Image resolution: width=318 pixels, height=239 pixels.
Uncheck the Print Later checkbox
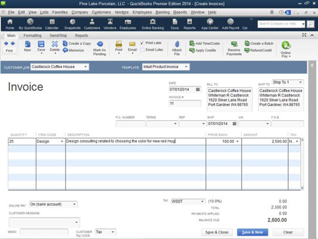point(142,43)
